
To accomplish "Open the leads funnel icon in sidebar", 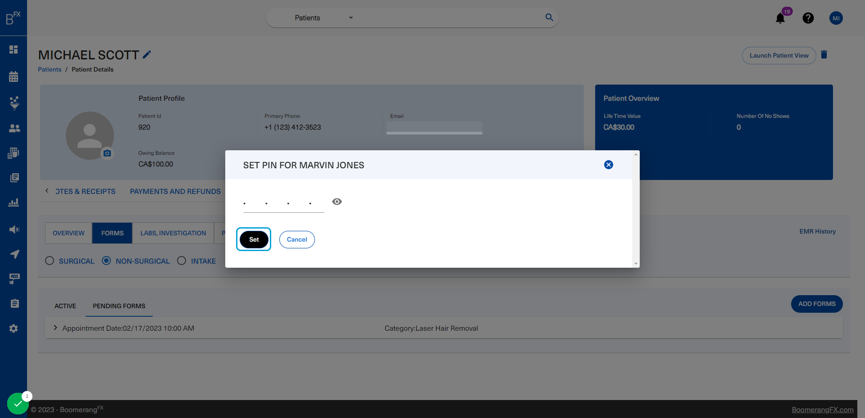I will [x=14, y=103].
